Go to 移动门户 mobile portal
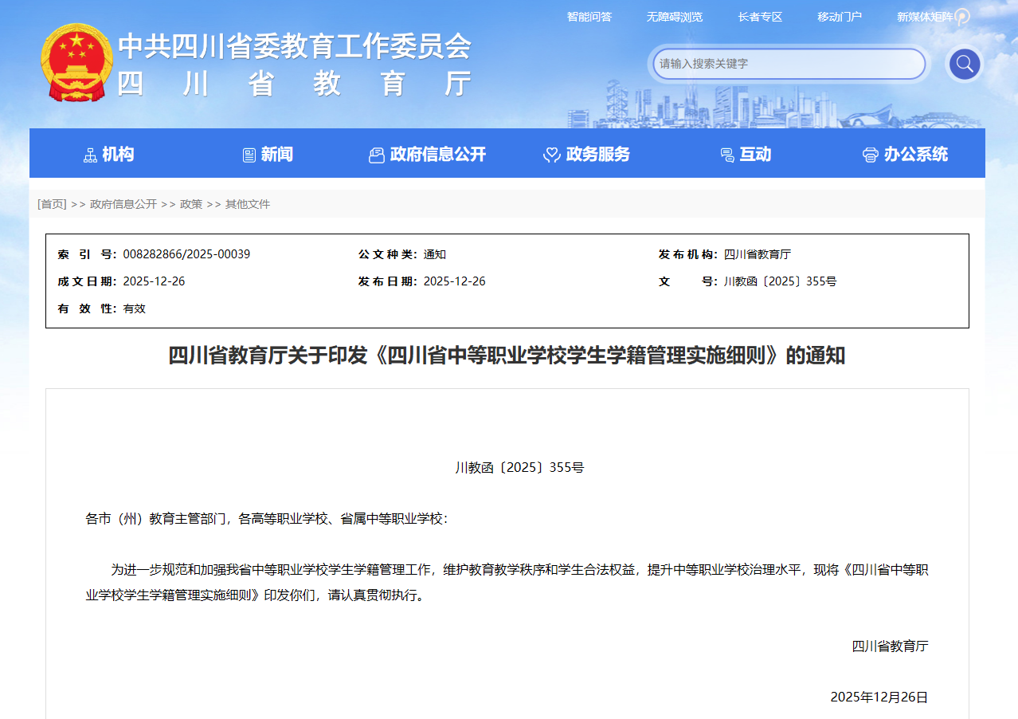 tap(839, 17)
